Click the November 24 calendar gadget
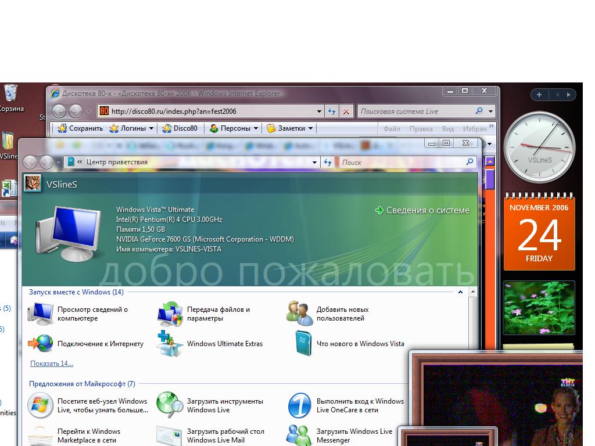Screen dimensions: 595x446 point(539,231)
